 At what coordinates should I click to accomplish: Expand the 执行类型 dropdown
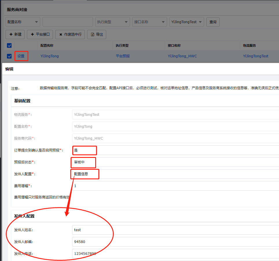click(113, 22)
